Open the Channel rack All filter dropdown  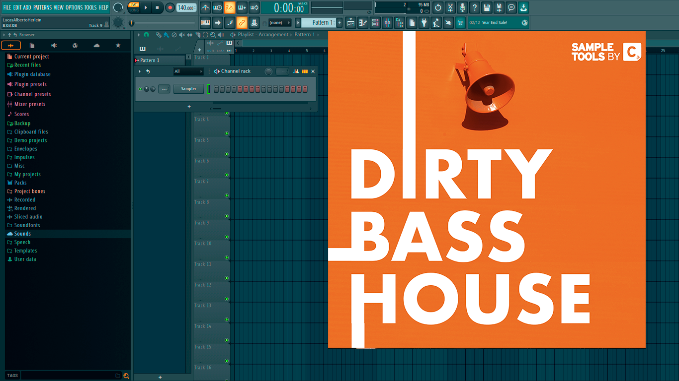click(188, 71)
